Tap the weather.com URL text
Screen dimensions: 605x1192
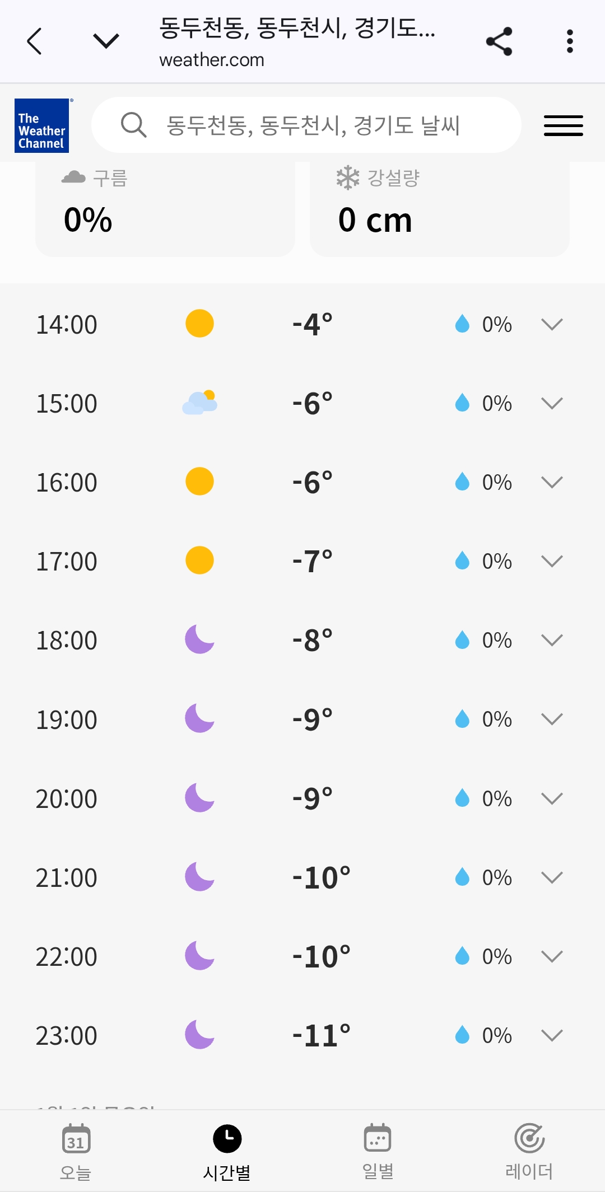pos(212,60)
